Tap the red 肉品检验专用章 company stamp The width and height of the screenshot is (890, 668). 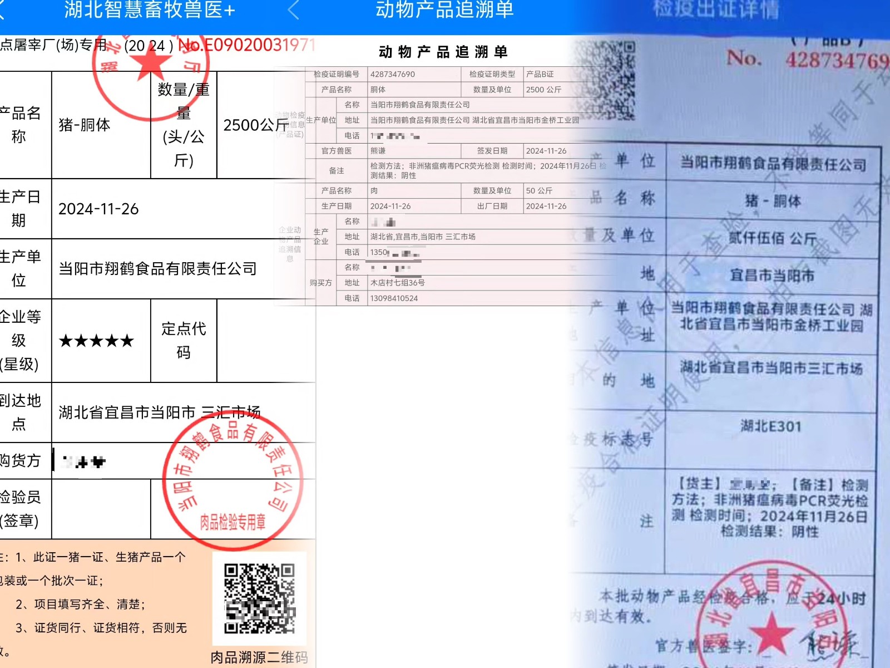233,480
